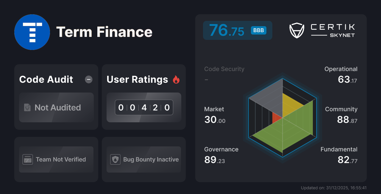Screen dimensions: 381x194
Task: Toggle the BBB rating badge
Action: point(258,30)
